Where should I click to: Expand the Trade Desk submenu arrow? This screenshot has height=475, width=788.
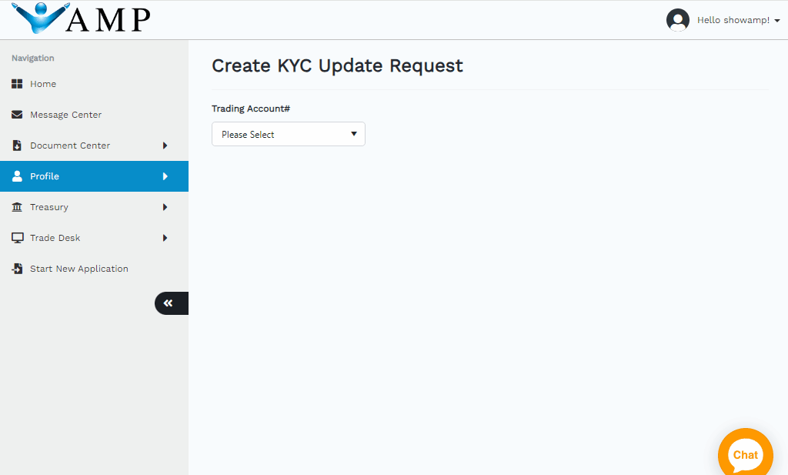(x=165, y=238)
